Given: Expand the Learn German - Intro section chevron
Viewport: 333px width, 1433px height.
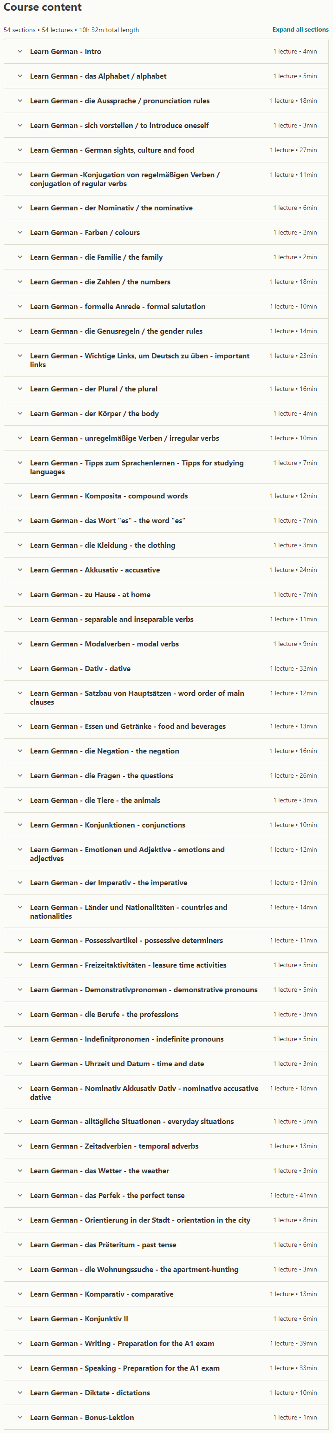Looking at the screenshot, I should pos(20,51).
